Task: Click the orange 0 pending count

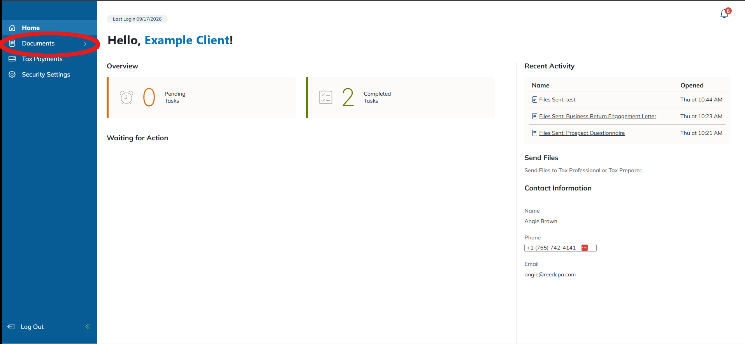Action: click(x=149, y=97)
